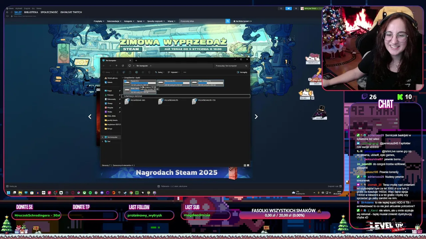Open a new File Explorer tab with plus
The image size is (426, 239).
[x=136, y=60]
